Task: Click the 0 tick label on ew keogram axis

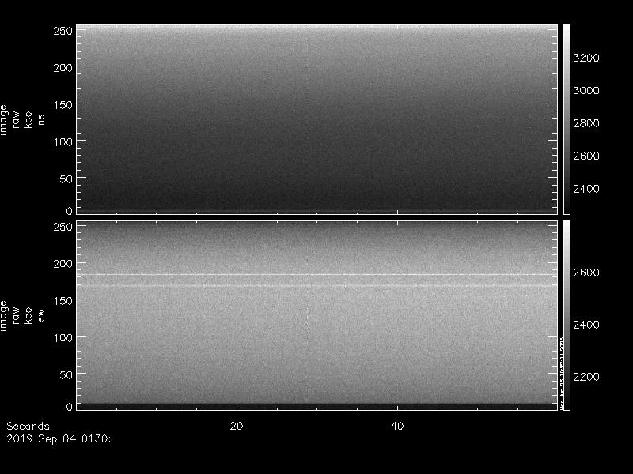Action: 69,406
